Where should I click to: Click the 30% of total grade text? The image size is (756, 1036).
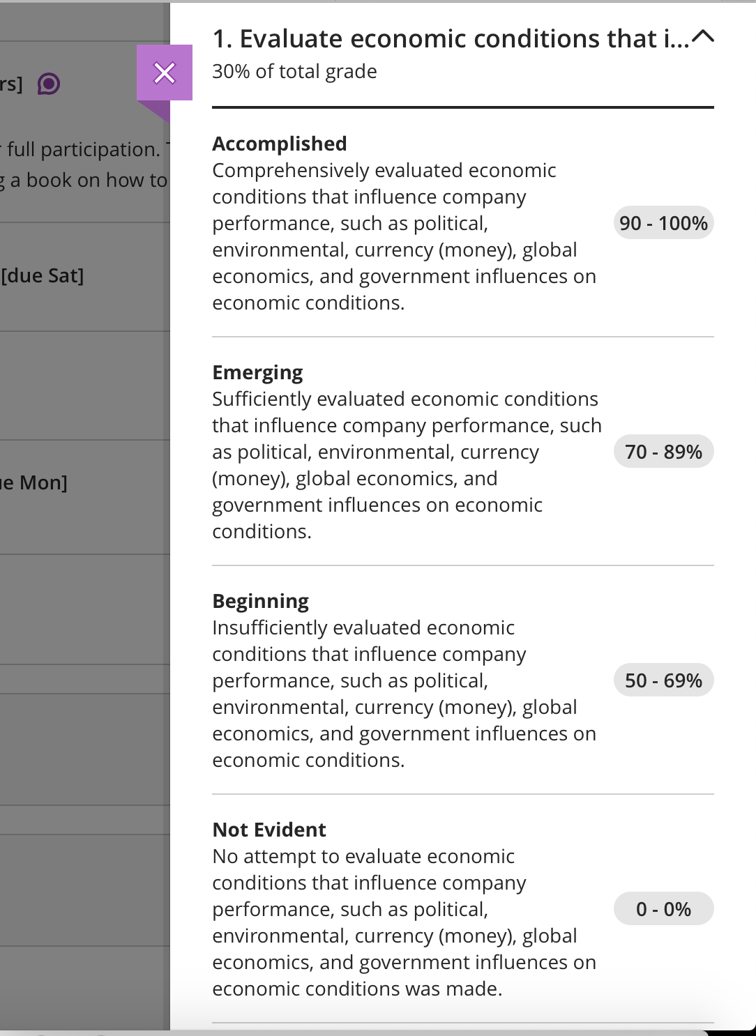pyautogui.click(x=294, y=71)
